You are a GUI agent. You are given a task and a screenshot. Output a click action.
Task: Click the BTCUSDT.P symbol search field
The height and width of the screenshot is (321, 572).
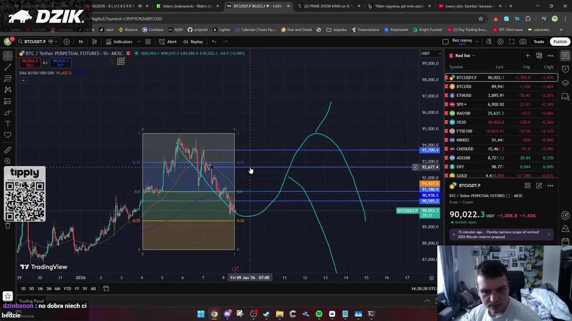[31, 41]
